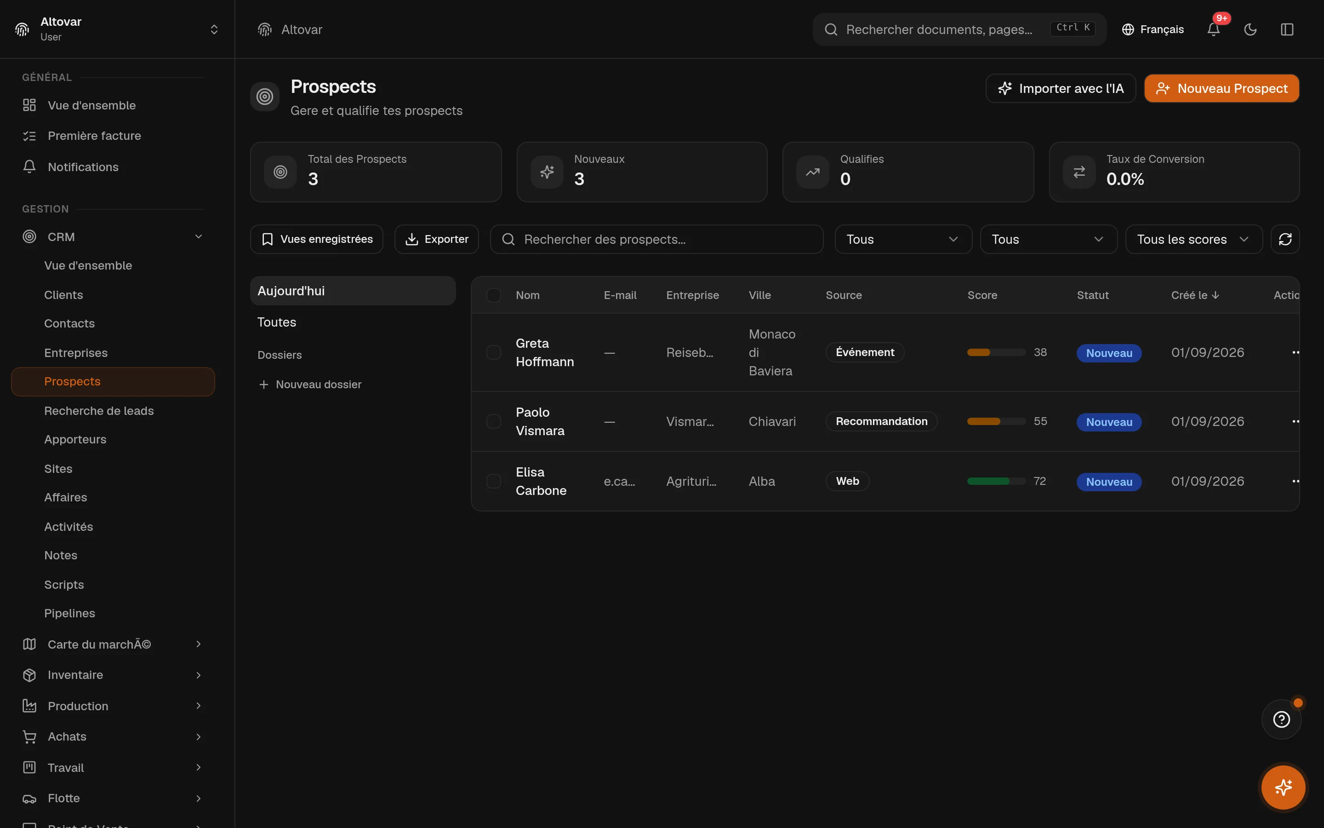
Task: Click the Qualifies trending arrow icon
Action: tap(812, 172)
